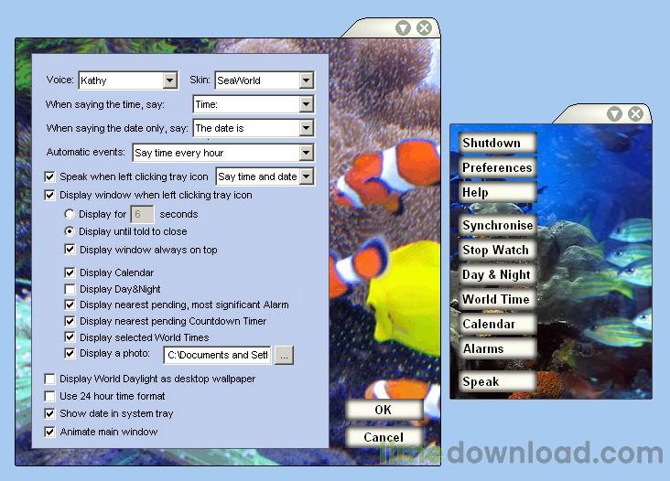Select the Display for seconds radio button
Viewport: 670px width, 481px height.
70,214
